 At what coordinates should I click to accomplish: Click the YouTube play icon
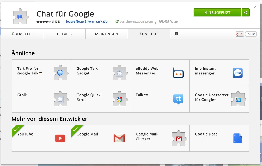coord(60,138)
